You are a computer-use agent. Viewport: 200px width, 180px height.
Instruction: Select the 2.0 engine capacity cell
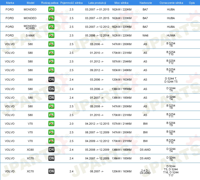[x=71, y=124]
